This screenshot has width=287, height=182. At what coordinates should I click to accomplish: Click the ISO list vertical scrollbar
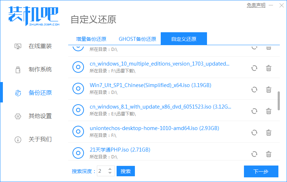click(279, 101)
